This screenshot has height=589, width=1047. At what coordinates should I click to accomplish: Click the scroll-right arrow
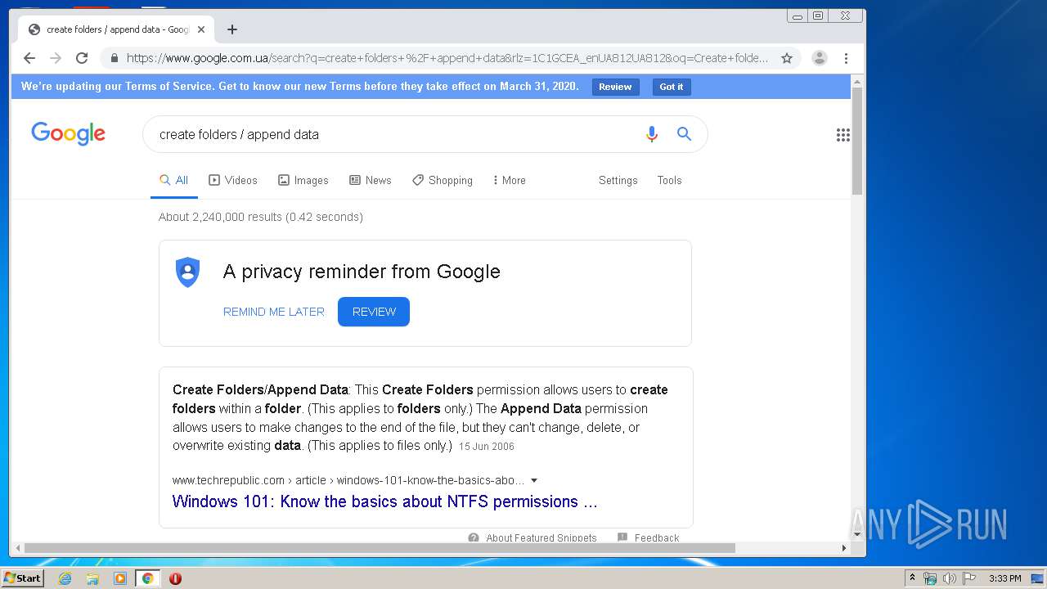[845, 548]
